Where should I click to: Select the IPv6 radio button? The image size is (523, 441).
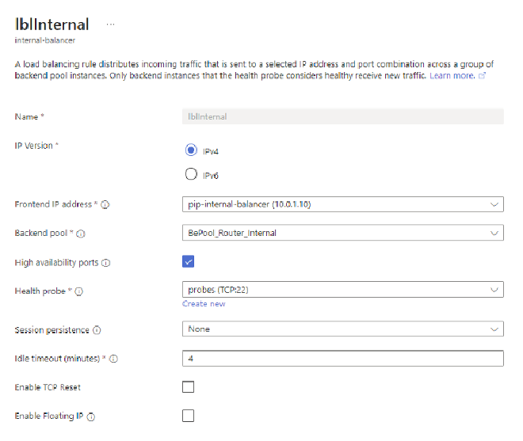coord(190,176)
